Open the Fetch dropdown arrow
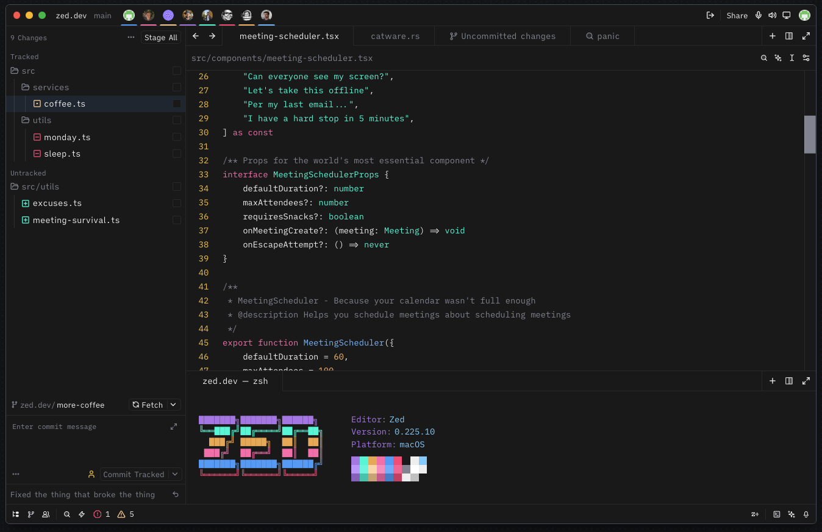This screenshot has width=822, height=532. (173, 405)
